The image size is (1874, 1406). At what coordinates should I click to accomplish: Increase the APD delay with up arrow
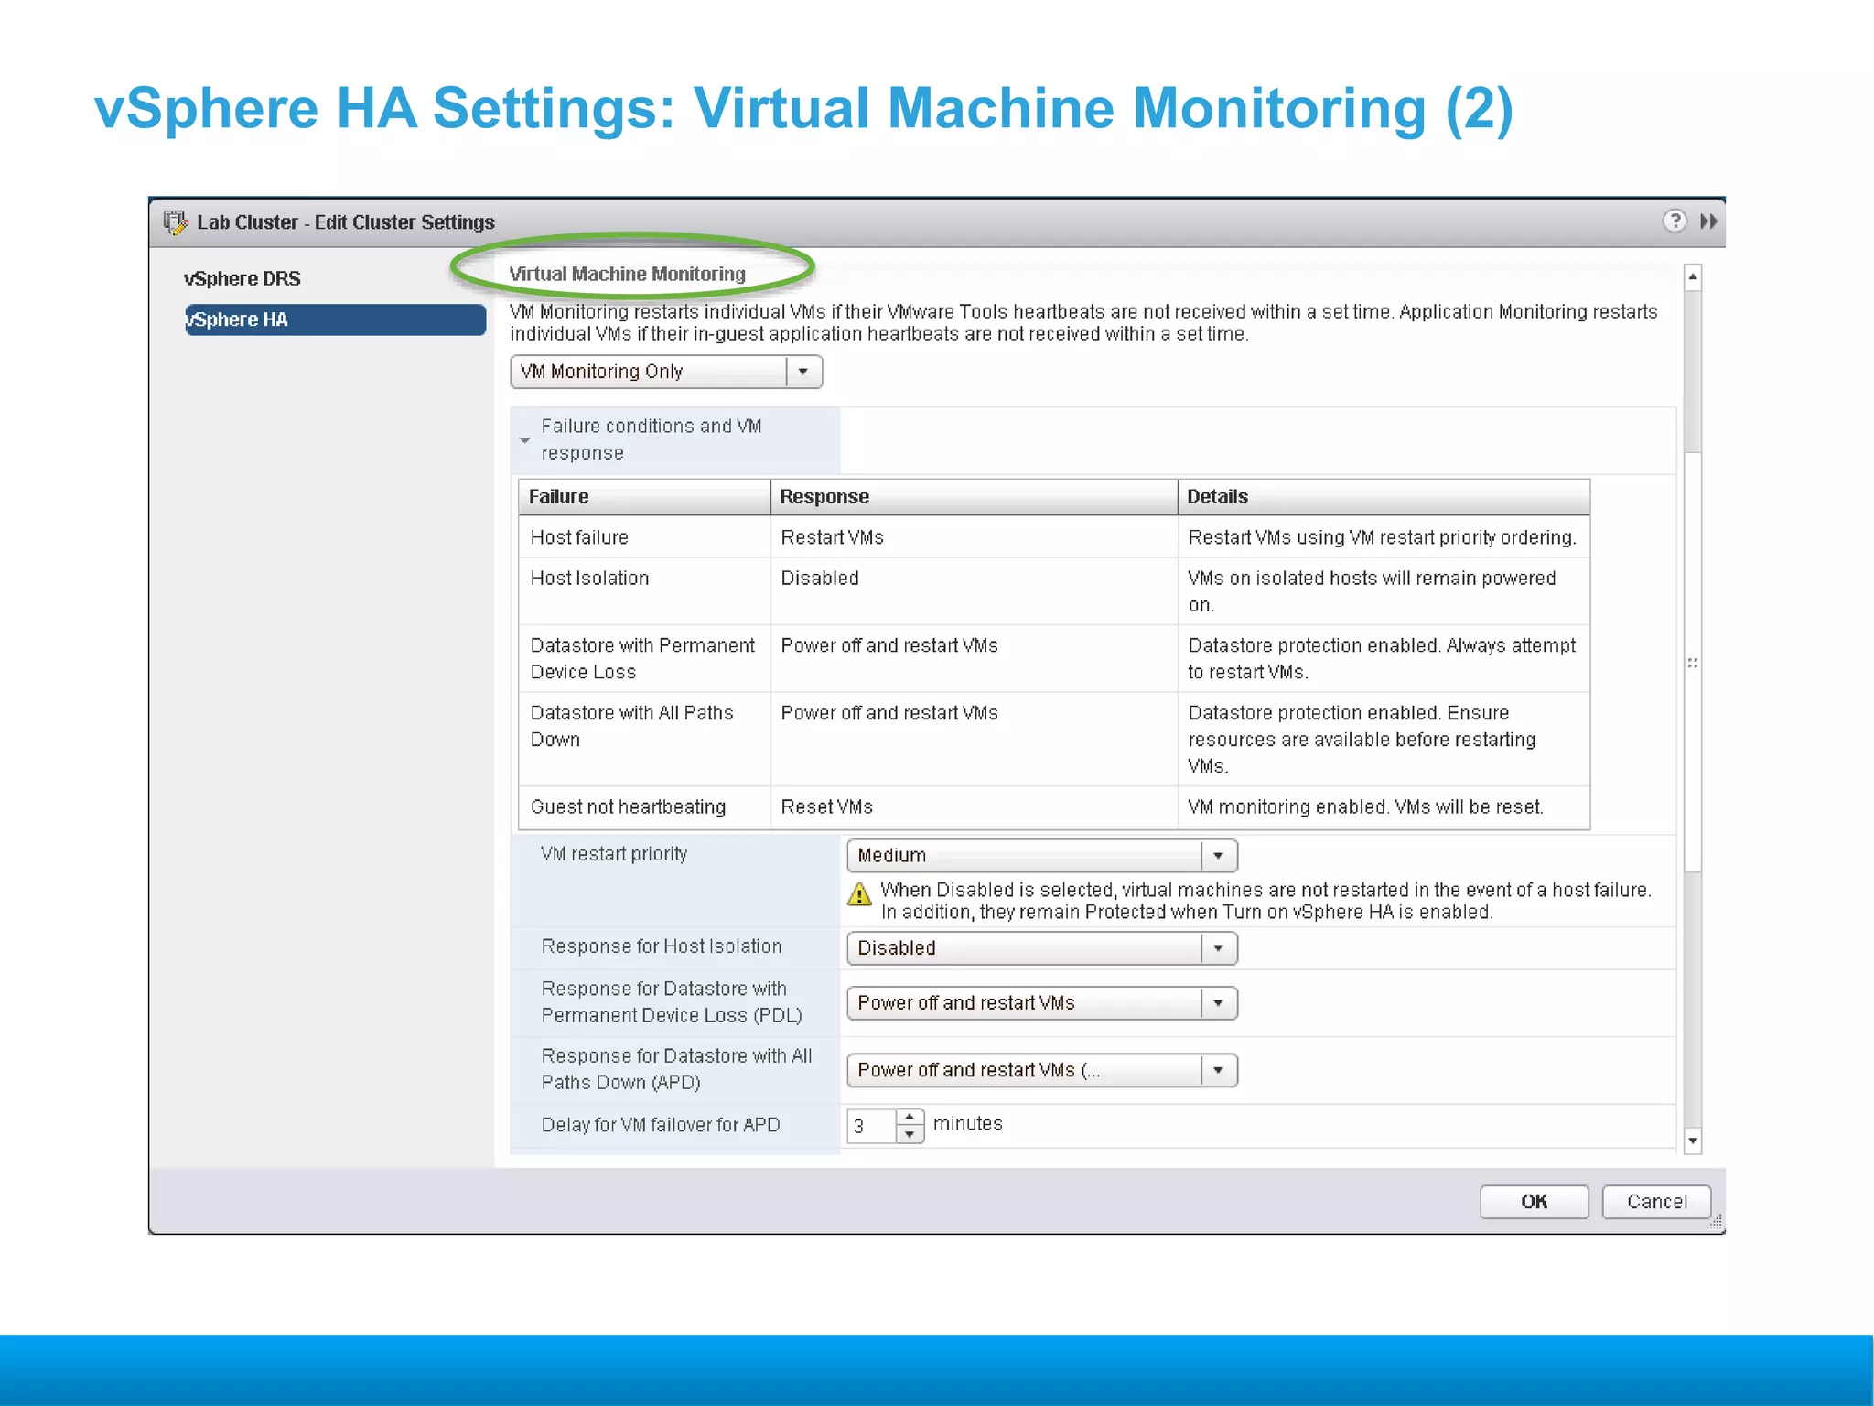pyautogui.click(x=910, y=1118)
